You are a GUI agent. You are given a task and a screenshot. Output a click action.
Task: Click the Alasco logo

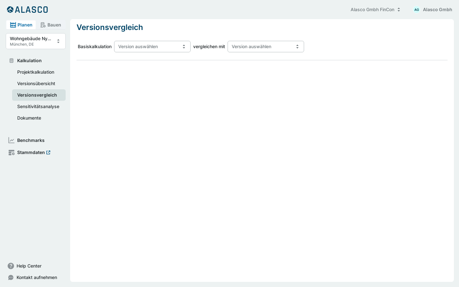(27, 10)
